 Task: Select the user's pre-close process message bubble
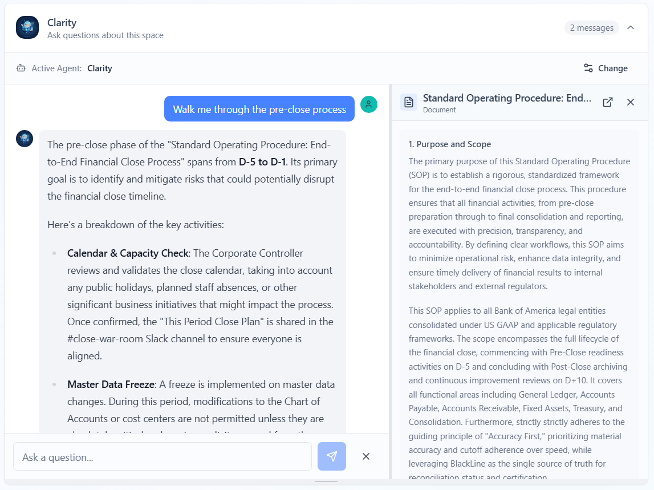(x=259, y=108)
